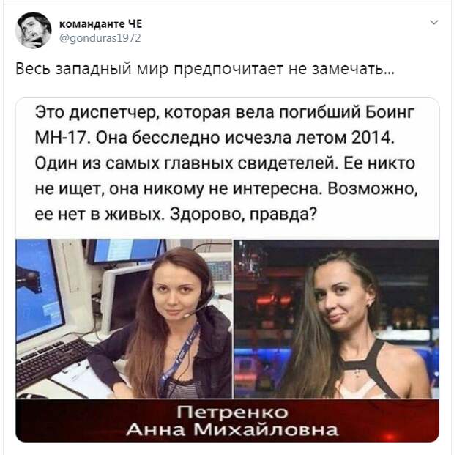The image size is (454, 455).
Task: Click the year 2014 in quoted text
Action: point(373,138)
